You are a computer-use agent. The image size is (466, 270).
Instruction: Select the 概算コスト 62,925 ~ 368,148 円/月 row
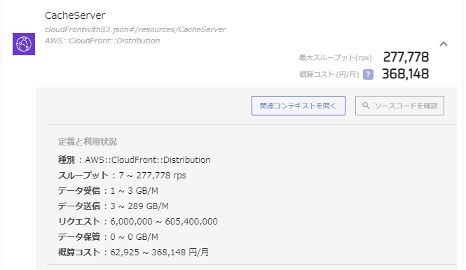(133, 253)
